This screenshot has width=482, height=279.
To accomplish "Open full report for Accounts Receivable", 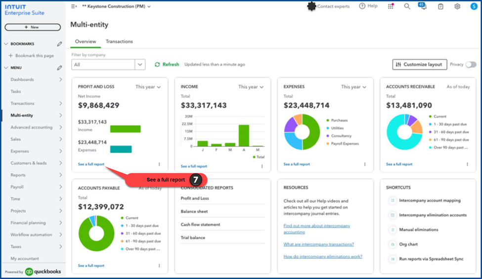I will 399,164.
